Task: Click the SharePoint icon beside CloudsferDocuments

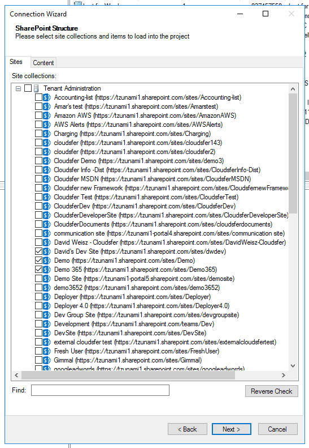Action: 47,224
